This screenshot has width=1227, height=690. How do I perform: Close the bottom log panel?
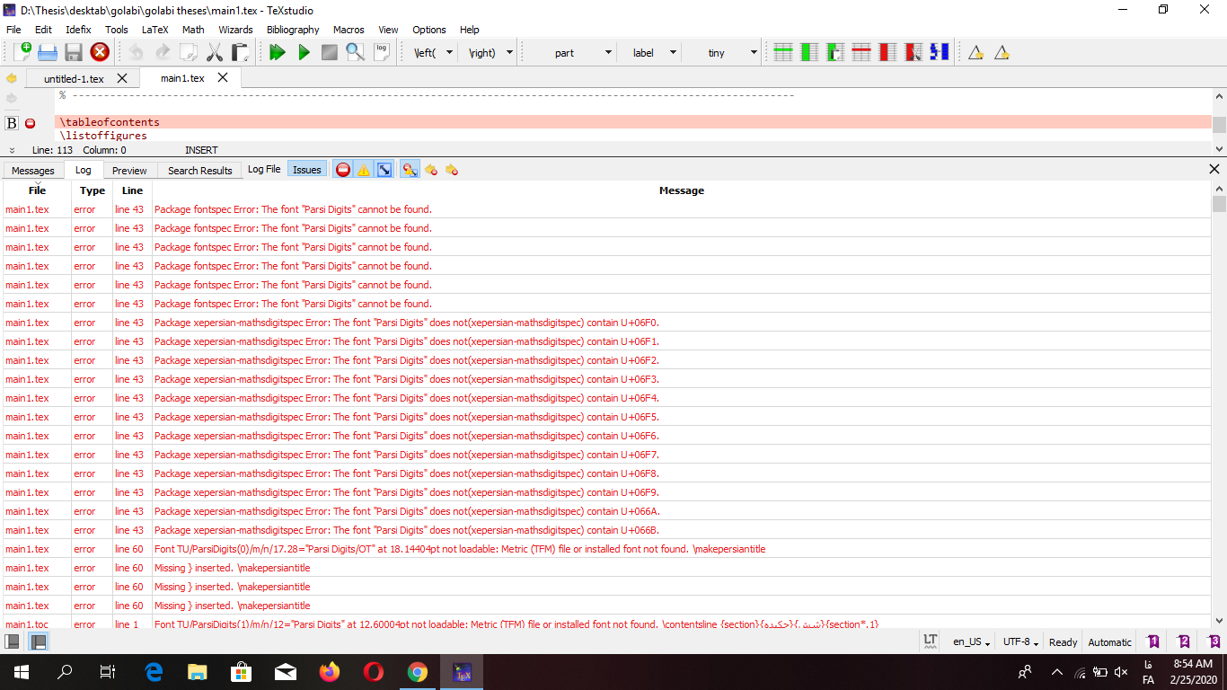[x=1214, y=169]
